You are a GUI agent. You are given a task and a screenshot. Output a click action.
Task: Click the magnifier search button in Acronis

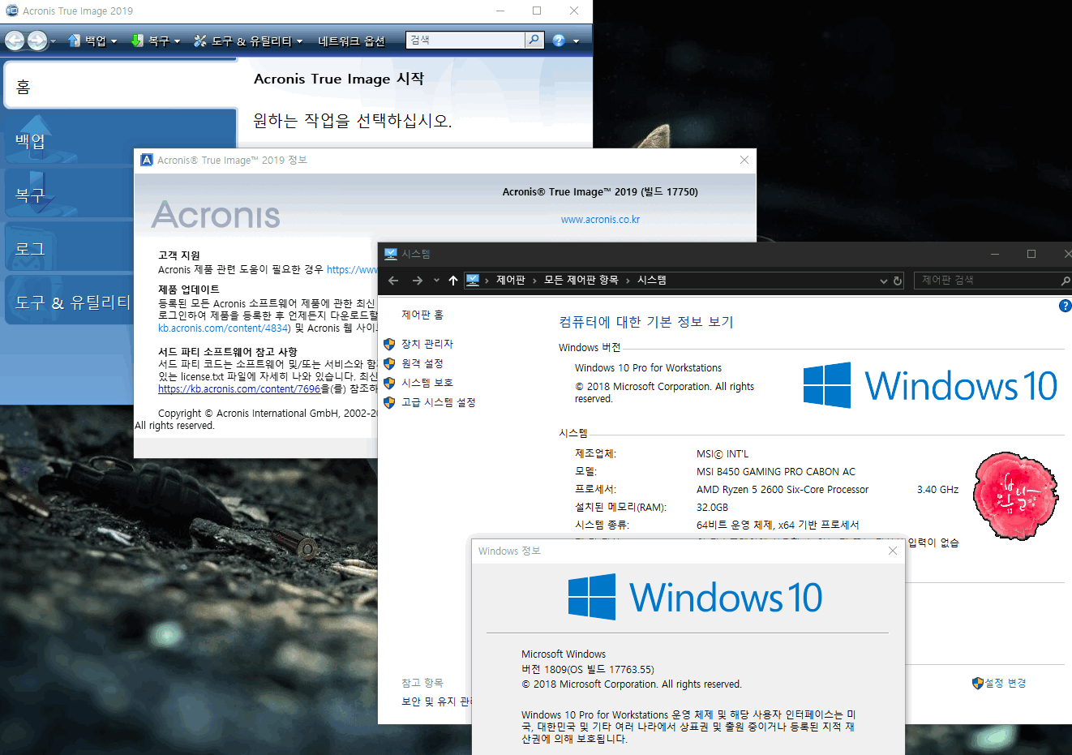[x=534, y=40]
